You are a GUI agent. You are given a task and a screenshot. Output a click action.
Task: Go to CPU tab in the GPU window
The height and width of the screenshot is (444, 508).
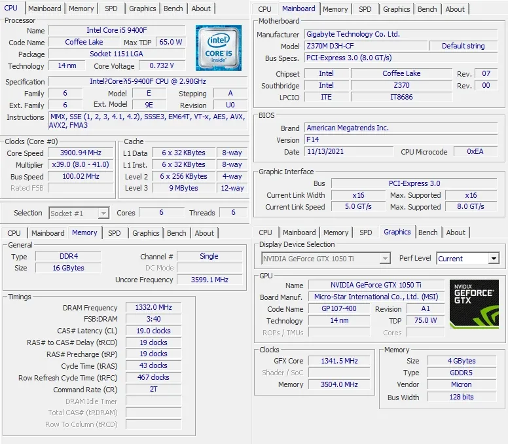(265, 232)
